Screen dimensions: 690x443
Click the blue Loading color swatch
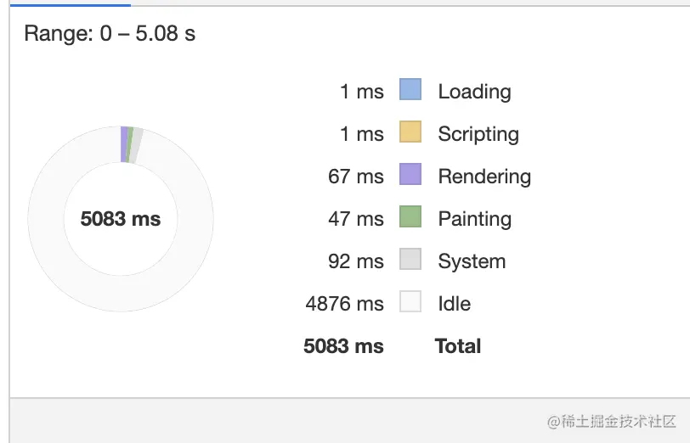click(410, 90)
